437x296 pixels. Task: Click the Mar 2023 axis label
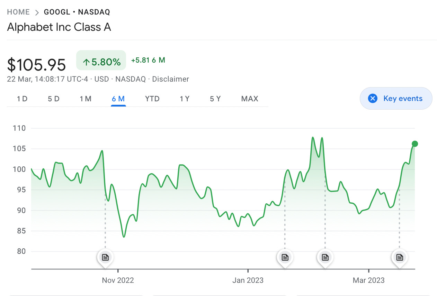[369, 280]
